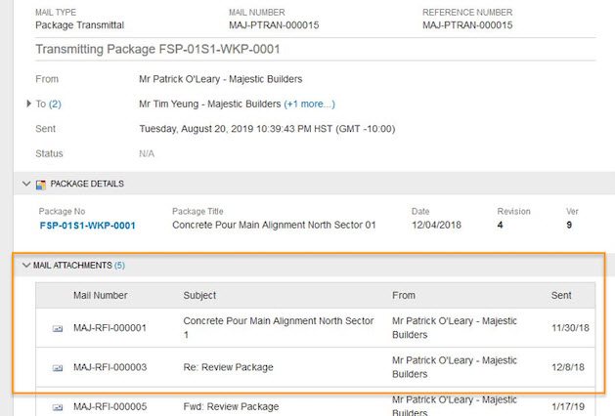Open the Fwd: Review Package attachment
Screen dimensions: 615x416
[x=231, y=406]
